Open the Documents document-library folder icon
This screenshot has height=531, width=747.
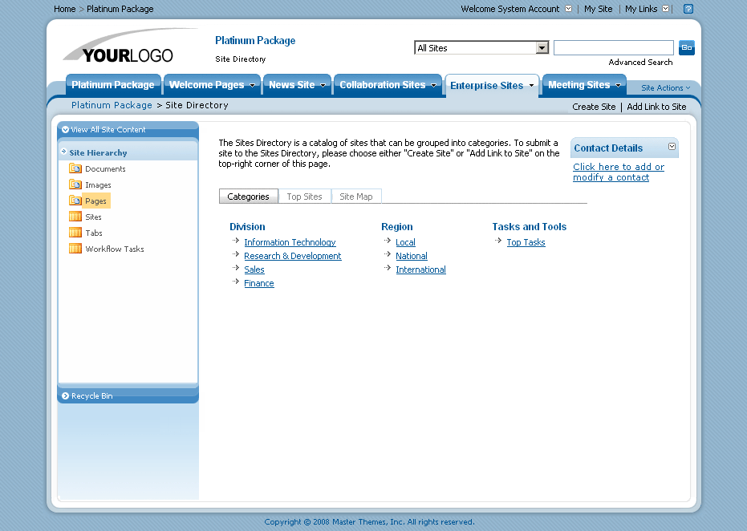click(75, 168)
